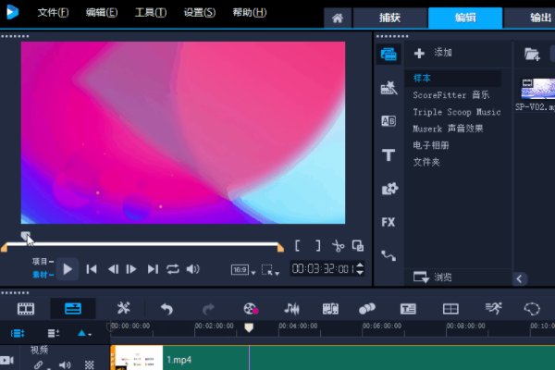Step to next frame
The height and width of the screenshot is (370, 555).
(131, 269)
